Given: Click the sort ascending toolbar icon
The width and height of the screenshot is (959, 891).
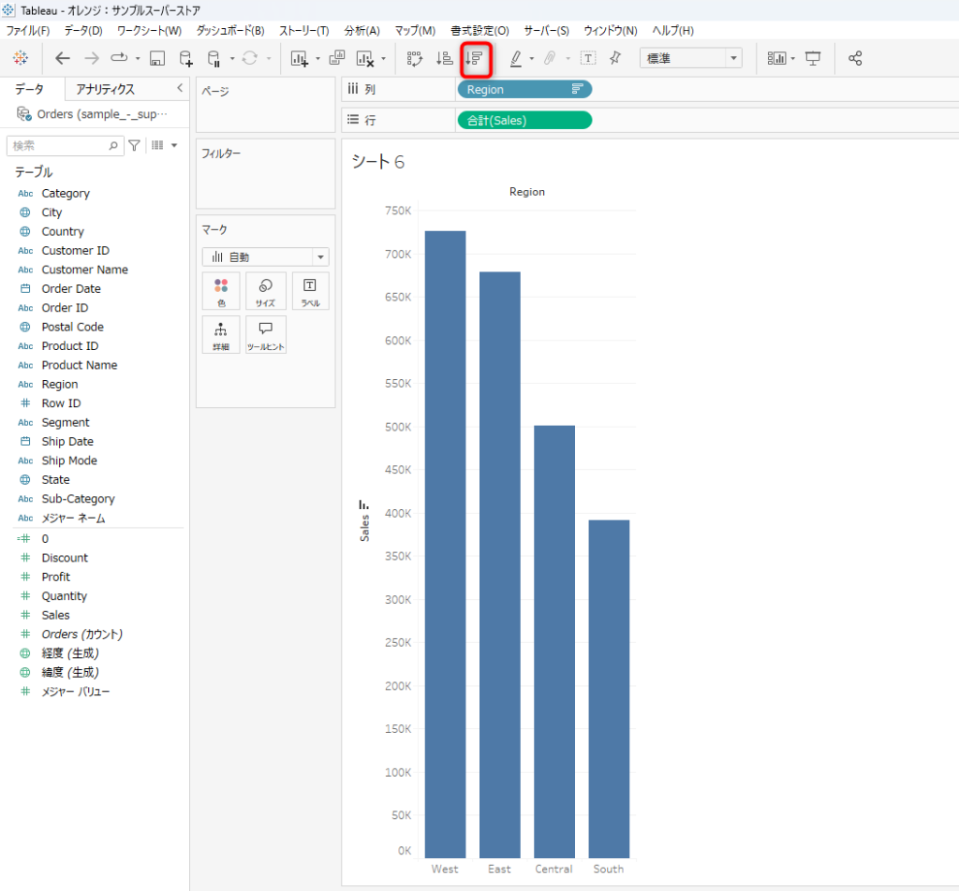Looking at the screenshot, I should (445, 58).
